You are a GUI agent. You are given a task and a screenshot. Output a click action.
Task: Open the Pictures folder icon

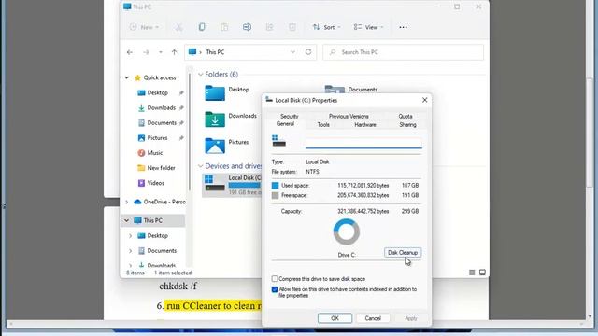(x=215, y=146)
